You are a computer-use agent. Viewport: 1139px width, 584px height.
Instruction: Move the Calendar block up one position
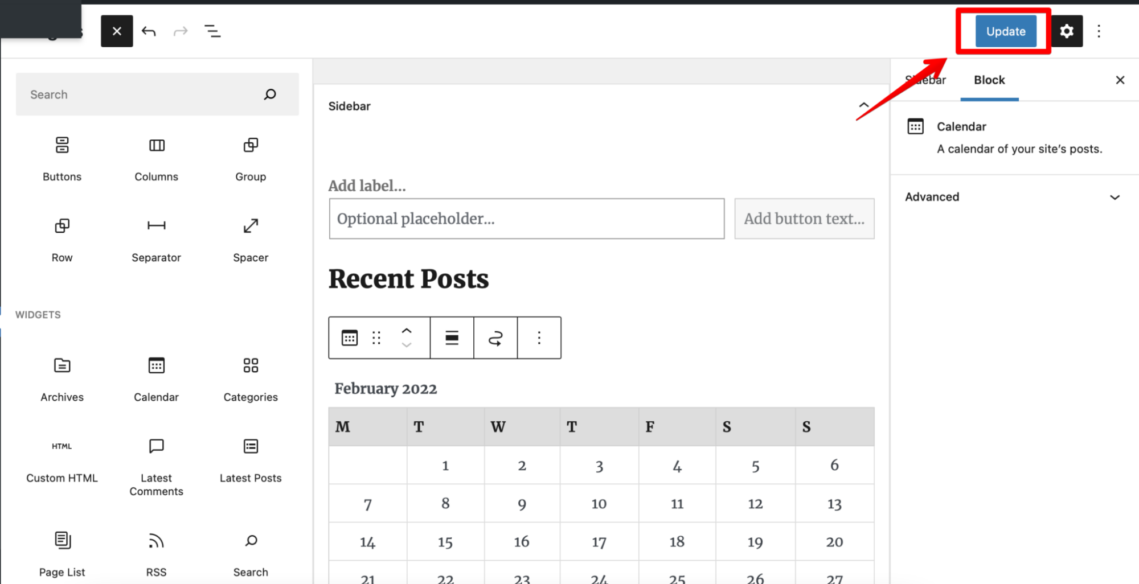(407, 331)
